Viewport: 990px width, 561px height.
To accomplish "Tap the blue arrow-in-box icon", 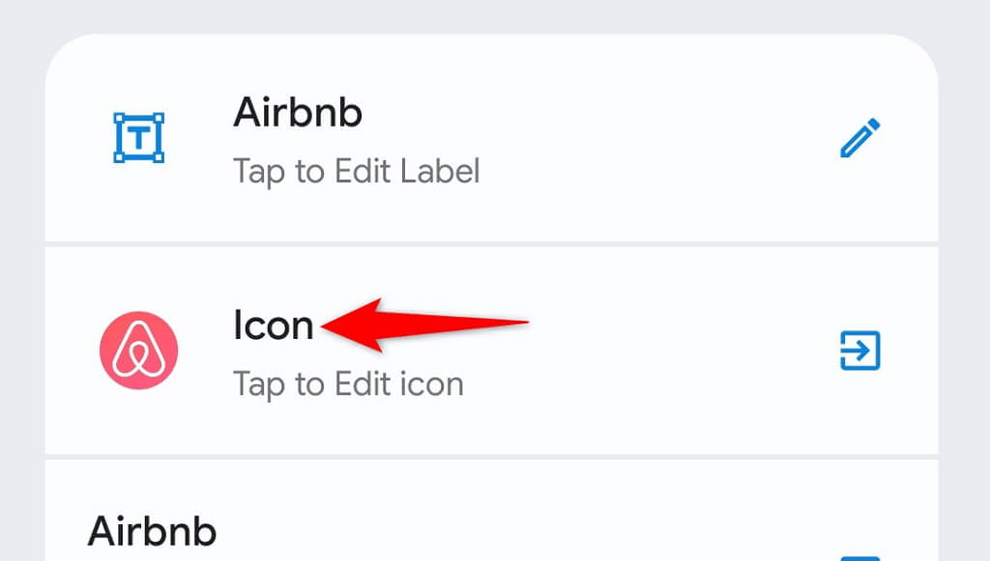I will pyautogui.click(x=859, y=351).
